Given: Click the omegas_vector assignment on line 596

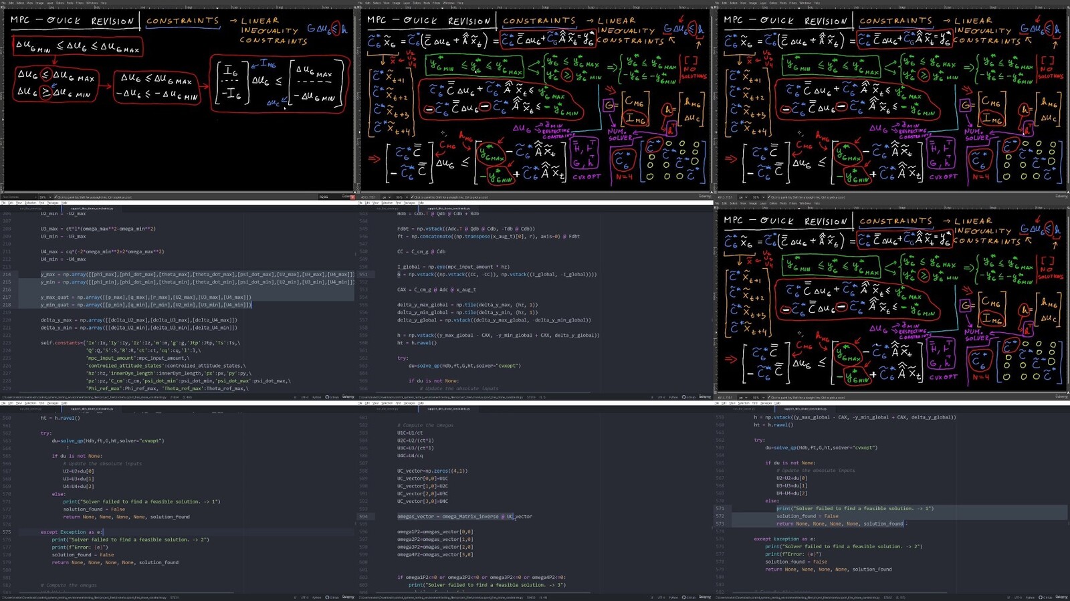Looking at the screenshot, I should point(464,516).
